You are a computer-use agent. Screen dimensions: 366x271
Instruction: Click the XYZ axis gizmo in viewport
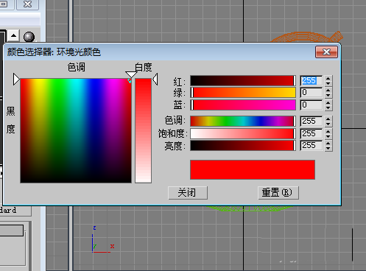[103, 239]
